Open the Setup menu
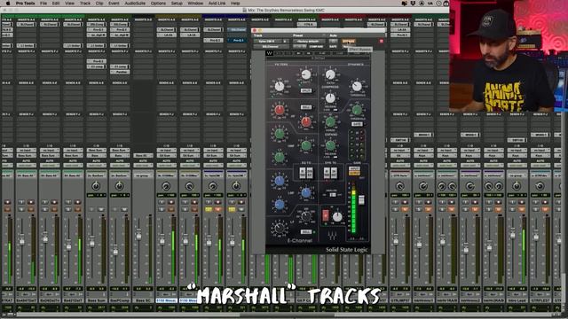 177,4
